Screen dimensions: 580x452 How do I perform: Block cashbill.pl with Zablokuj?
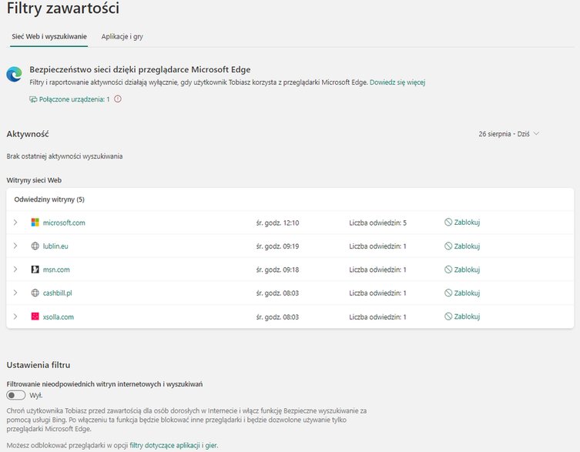pos(462,293)
